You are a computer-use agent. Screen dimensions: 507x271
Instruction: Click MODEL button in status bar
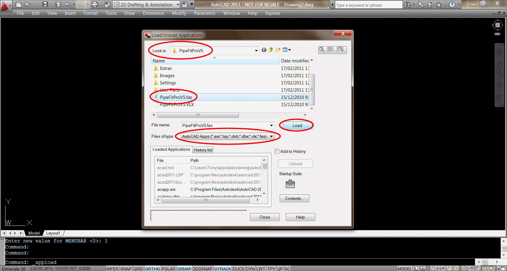click(405, 269)
